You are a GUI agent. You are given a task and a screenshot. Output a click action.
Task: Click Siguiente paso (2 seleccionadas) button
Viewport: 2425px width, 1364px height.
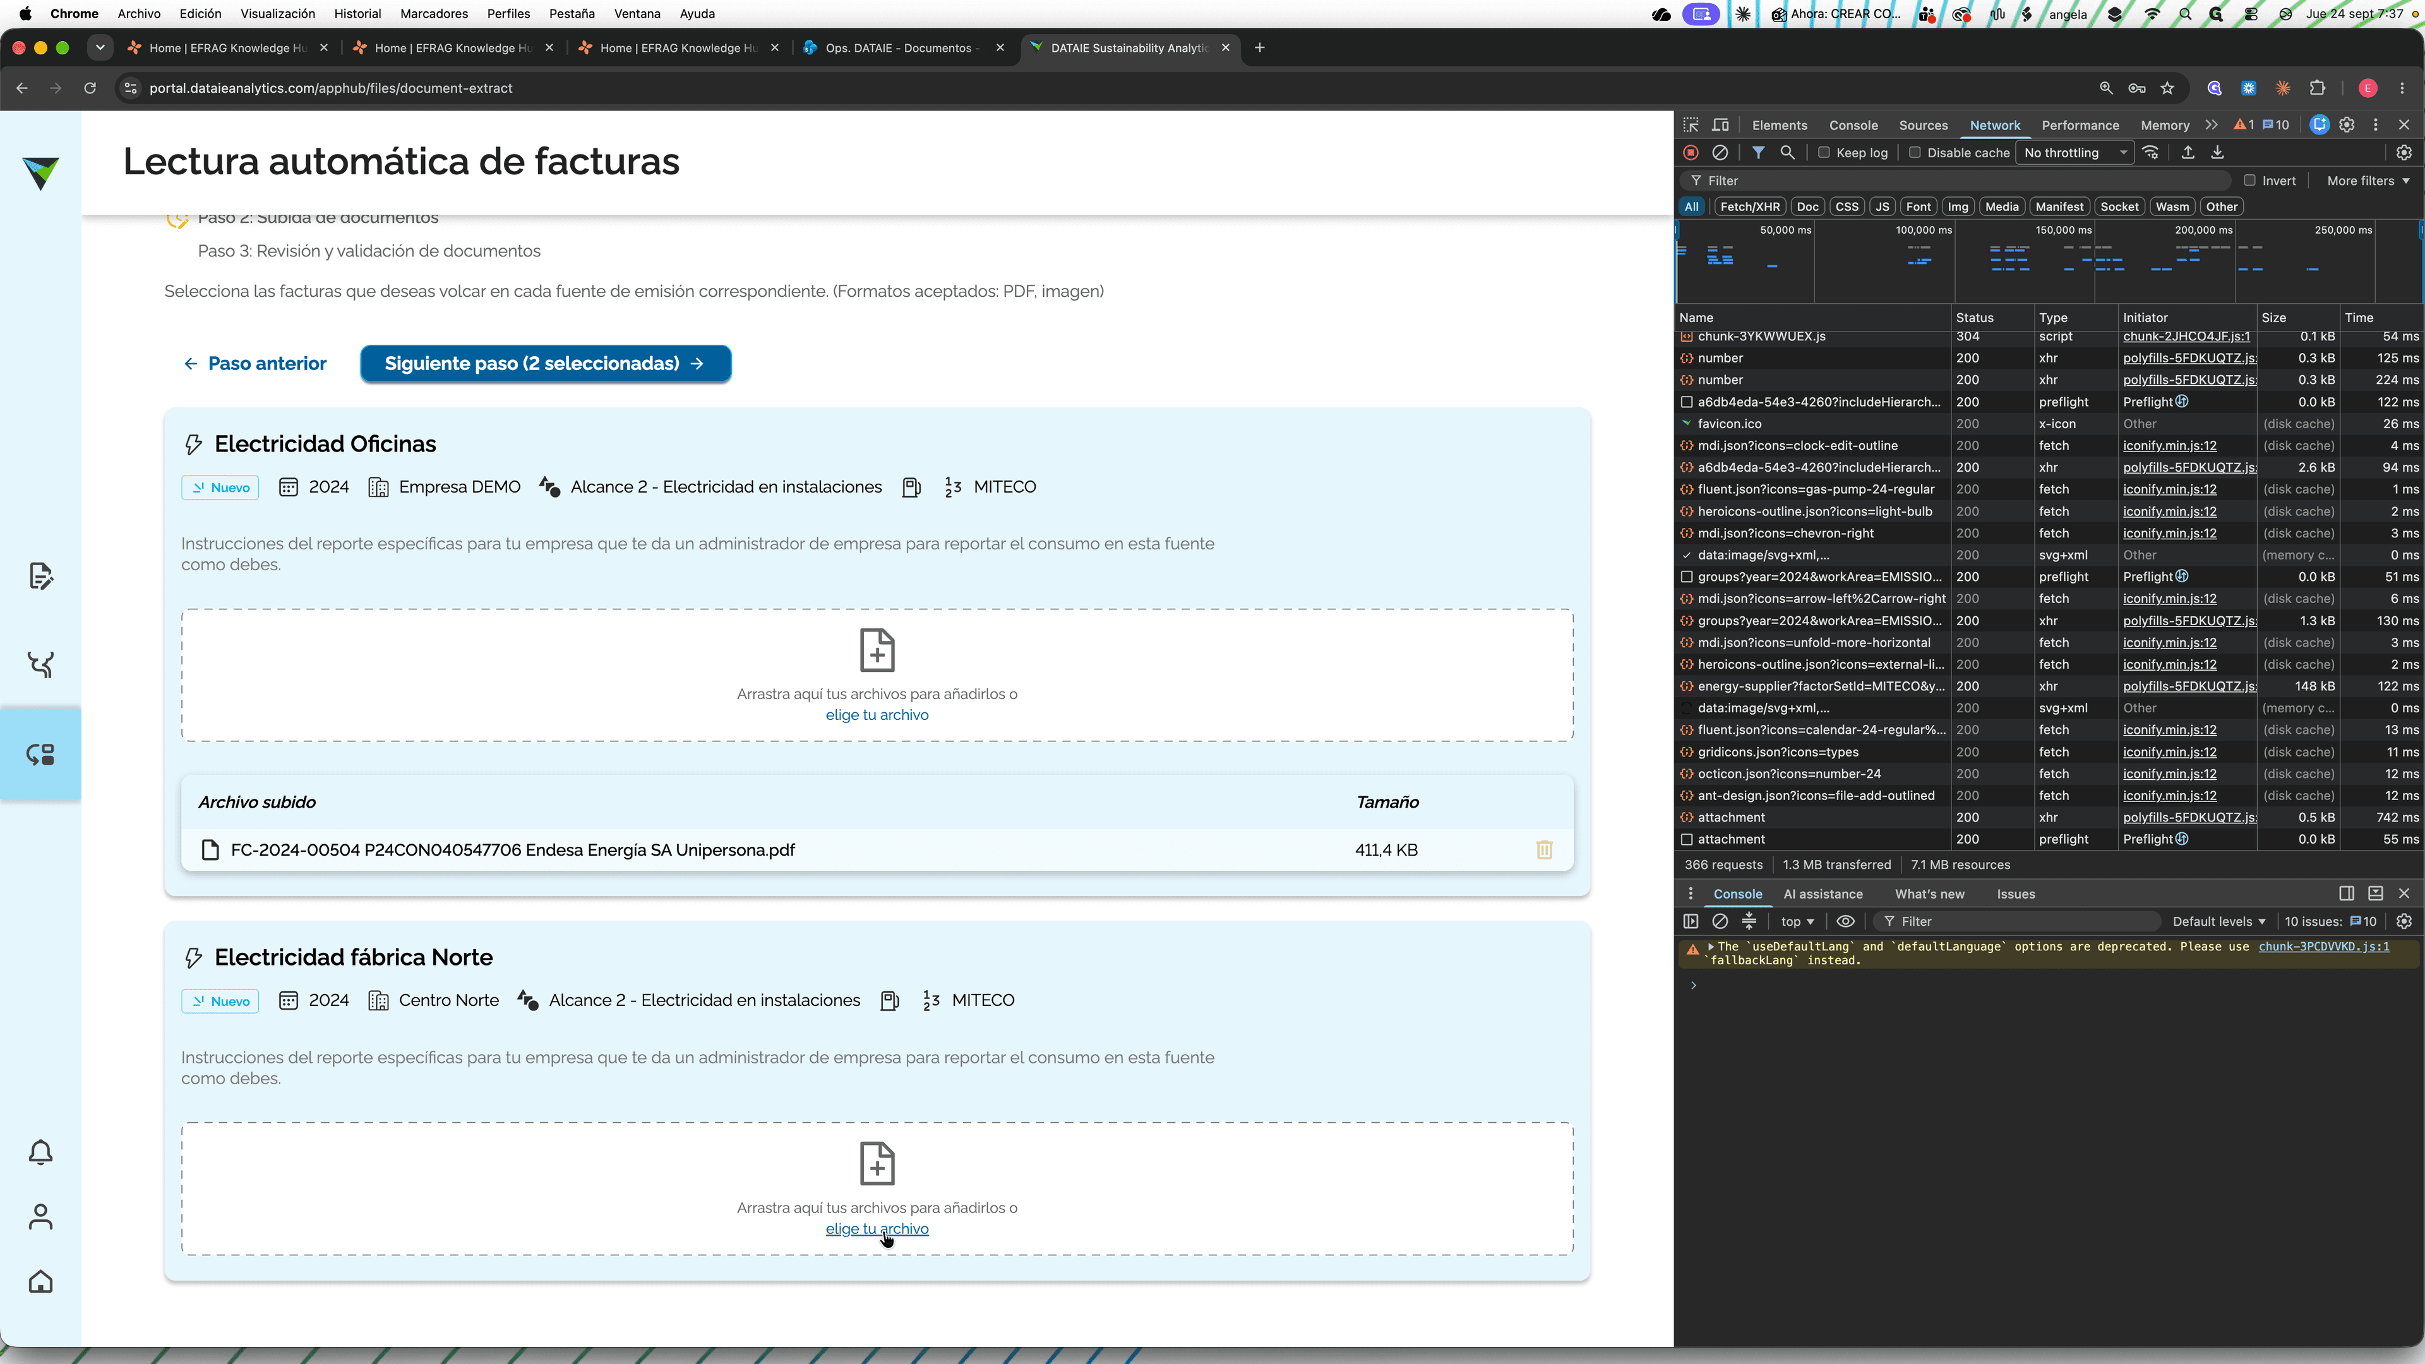[x=545, y=363]
